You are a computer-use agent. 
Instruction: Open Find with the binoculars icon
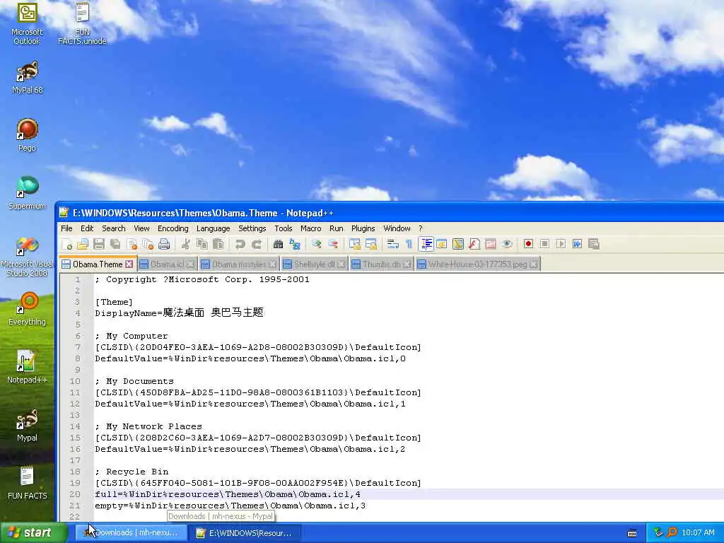point(278,244)
